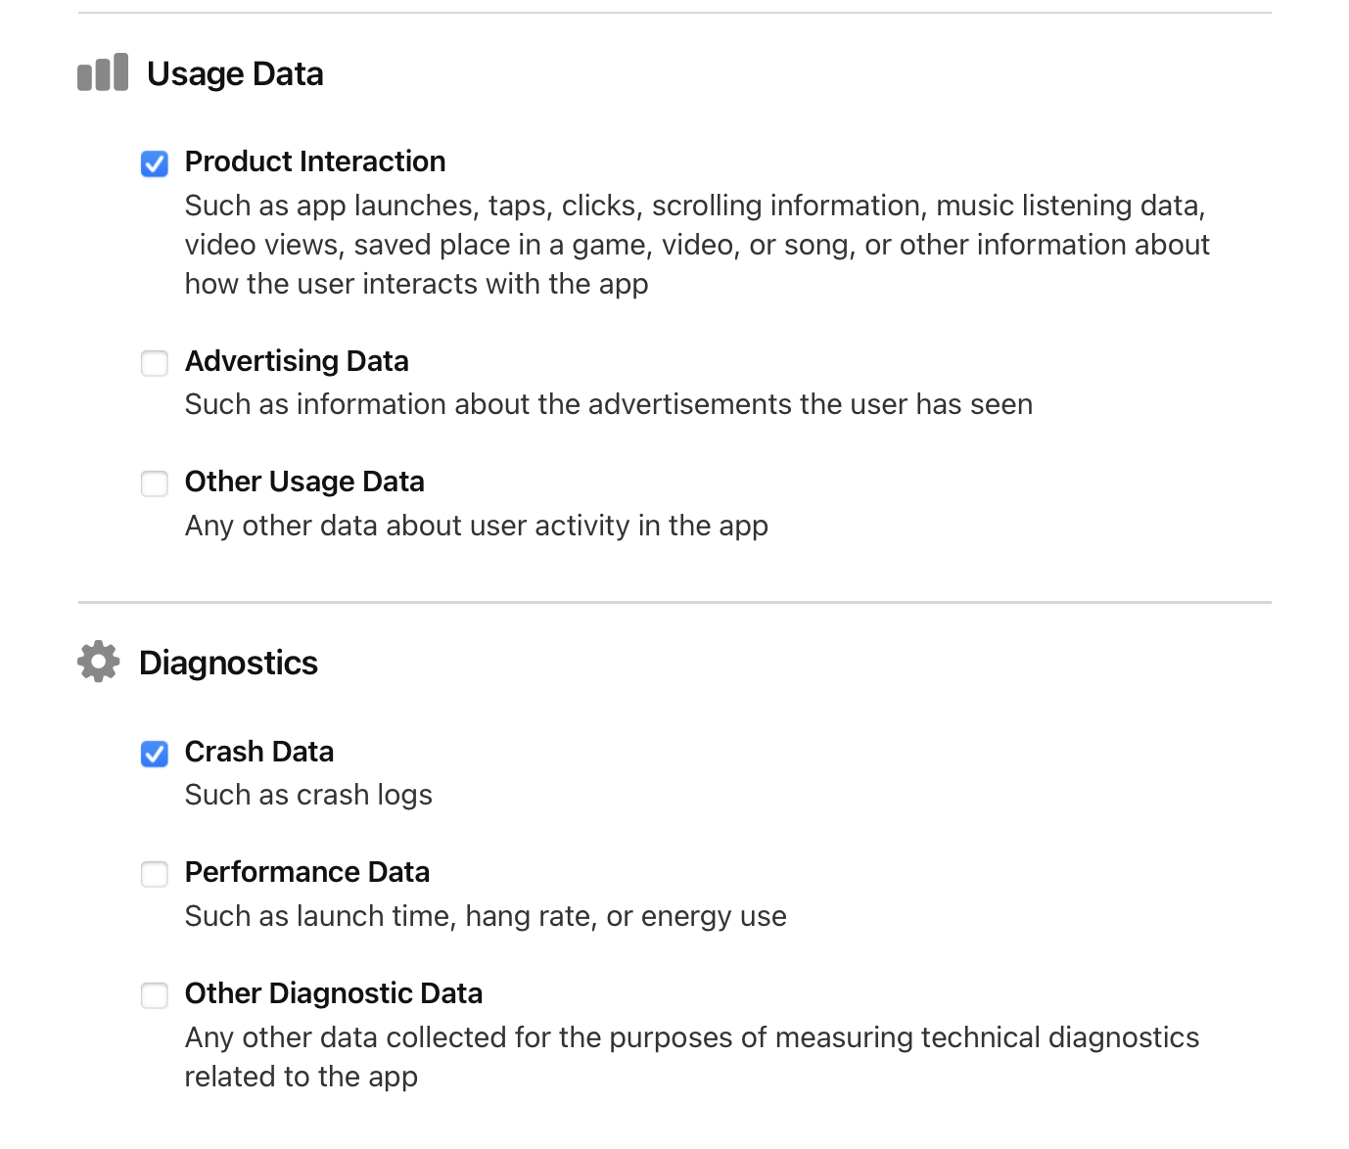The image size is (1349, 1149).
Task: Click the Usage Data section header
Action: click(x=235, y=73)
